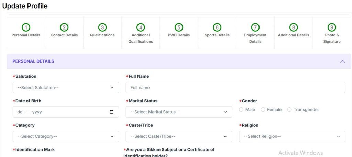The width and height of the screenshot is (352, 157).
Task: Click the Salutation field label
Action: [x=24, y=76]
